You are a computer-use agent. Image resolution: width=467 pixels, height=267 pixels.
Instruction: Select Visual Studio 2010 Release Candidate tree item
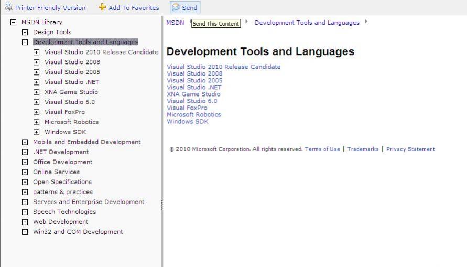pos(101,52)
